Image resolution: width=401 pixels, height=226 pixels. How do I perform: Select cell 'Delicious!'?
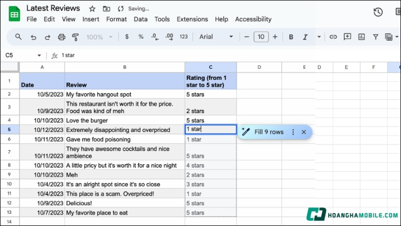(x=125, y=203)
